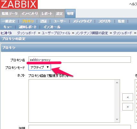Click the » move hosts right button

click(128, 107)
